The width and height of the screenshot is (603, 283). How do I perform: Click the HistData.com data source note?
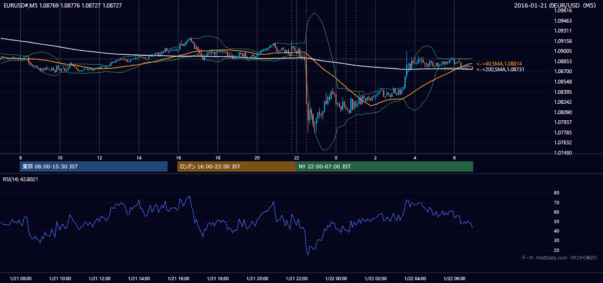(x=560, y=258)
